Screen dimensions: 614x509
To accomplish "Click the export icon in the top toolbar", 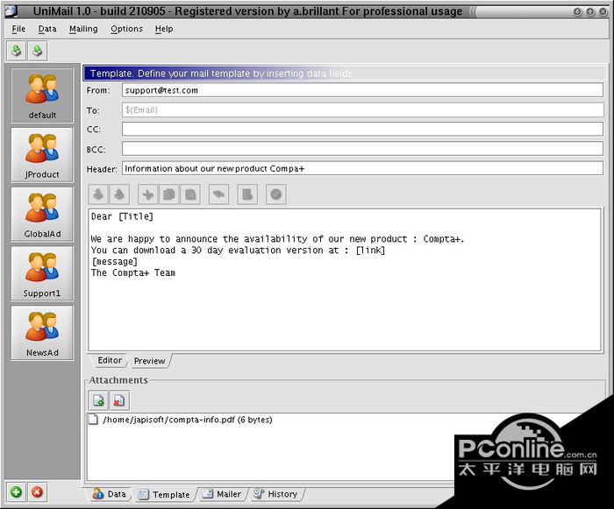I will tap(37, 51).
